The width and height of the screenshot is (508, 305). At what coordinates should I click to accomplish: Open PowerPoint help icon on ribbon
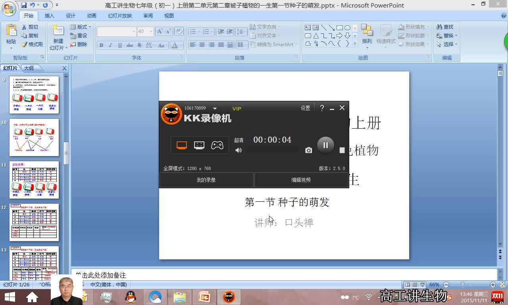tap(504, 15)
